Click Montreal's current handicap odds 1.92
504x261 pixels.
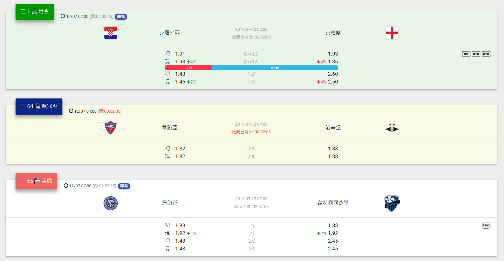tap(333, 233)
